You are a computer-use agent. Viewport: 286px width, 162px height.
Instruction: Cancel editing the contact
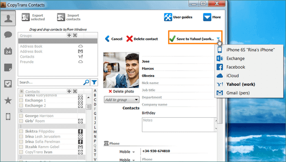pos(114,39)
